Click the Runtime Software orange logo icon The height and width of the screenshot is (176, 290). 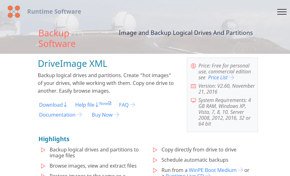click(x=14, y=12)
